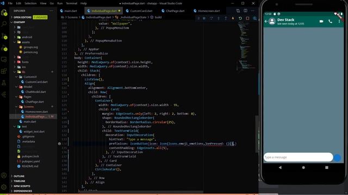Click the Split Editor icon

point(245,11)
